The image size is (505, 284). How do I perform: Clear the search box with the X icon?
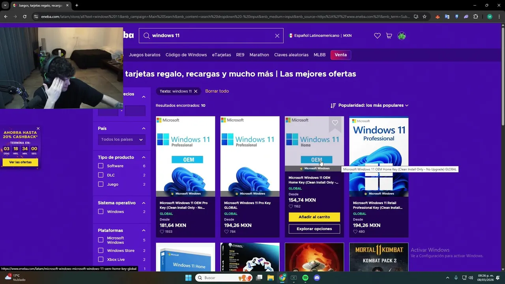coord(277,35)
